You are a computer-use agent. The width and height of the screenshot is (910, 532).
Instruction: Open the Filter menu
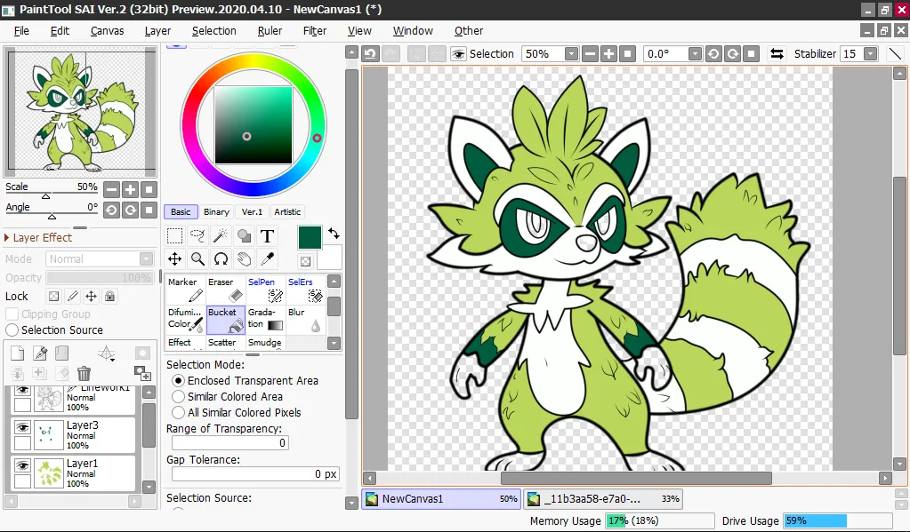315,31
